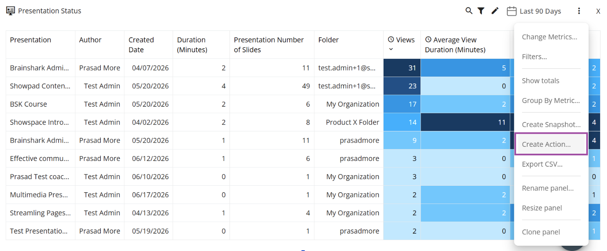Click the 4 slides count cell
Screen dimensions: 607x251
click(x=272, y=213)
